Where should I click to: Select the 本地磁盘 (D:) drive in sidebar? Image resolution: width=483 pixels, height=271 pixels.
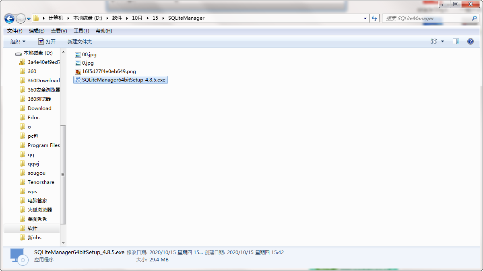click(x=34, y=53)
